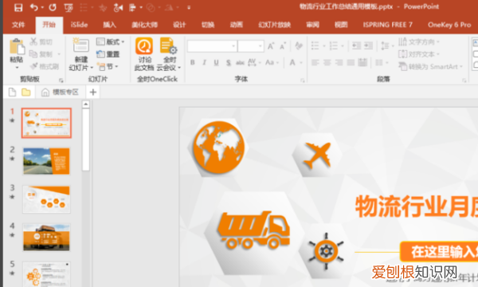This screenshot has width=478, height=287.
Task: Undo the last action in quick access toolbar
Action: pos(33,7)
